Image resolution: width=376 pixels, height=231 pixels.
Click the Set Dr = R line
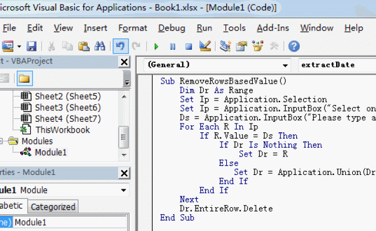[263, 154]
